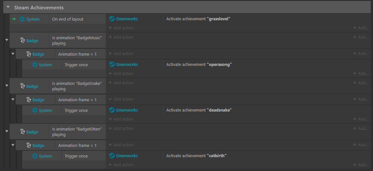The height and width of the screenshot is (171, 373).
Task: Collapse the Steam Achievements group
Action: (x=8, y=7)
